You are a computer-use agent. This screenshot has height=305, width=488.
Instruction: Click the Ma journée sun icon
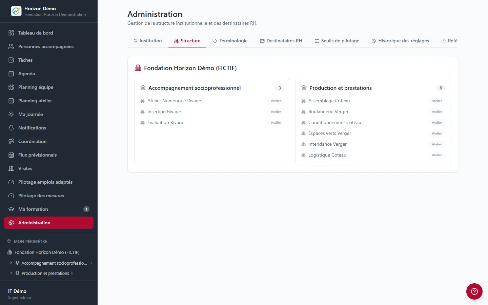(11, 114)
